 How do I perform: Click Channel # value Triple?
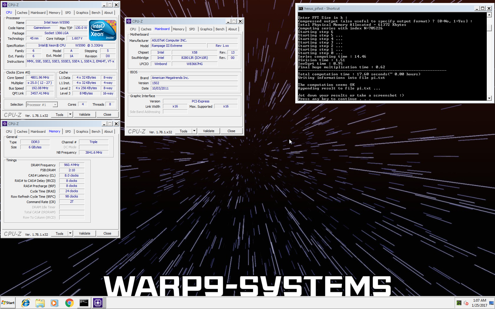[x=94, y=142]
